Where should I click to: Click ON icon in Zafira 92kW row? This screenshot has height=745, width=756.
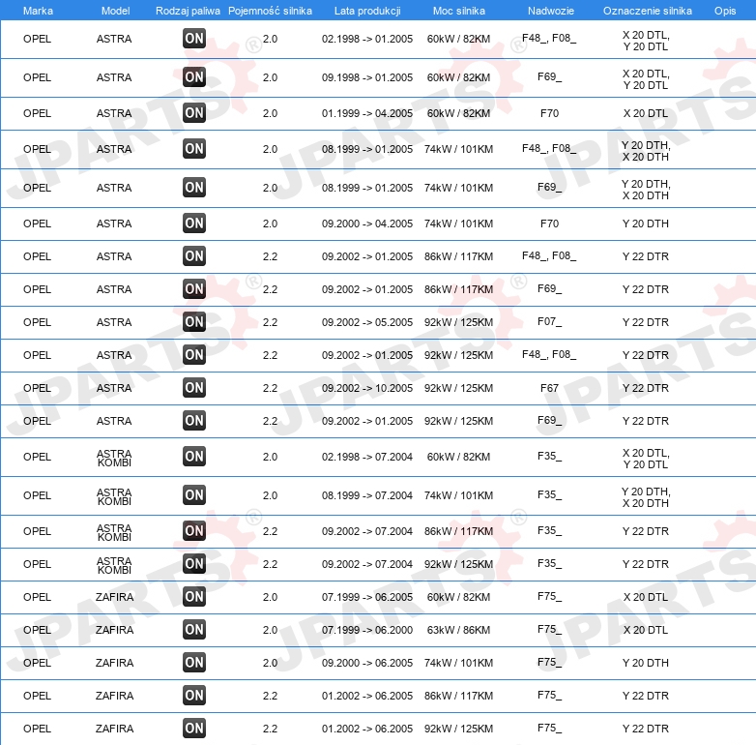tap(194, 729)
